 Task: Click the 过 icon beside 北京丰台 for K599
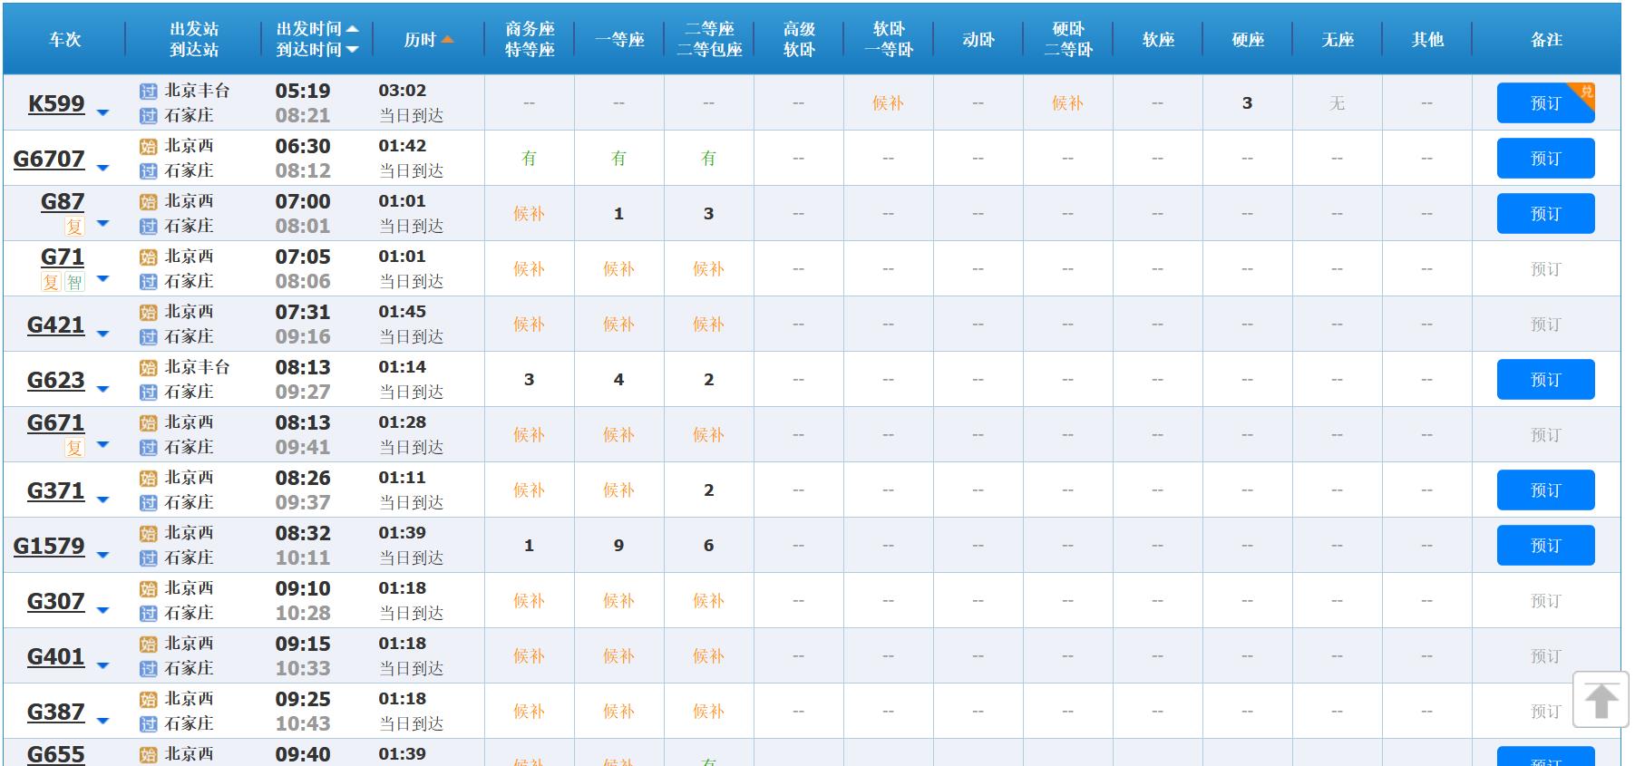coord(149,92)
